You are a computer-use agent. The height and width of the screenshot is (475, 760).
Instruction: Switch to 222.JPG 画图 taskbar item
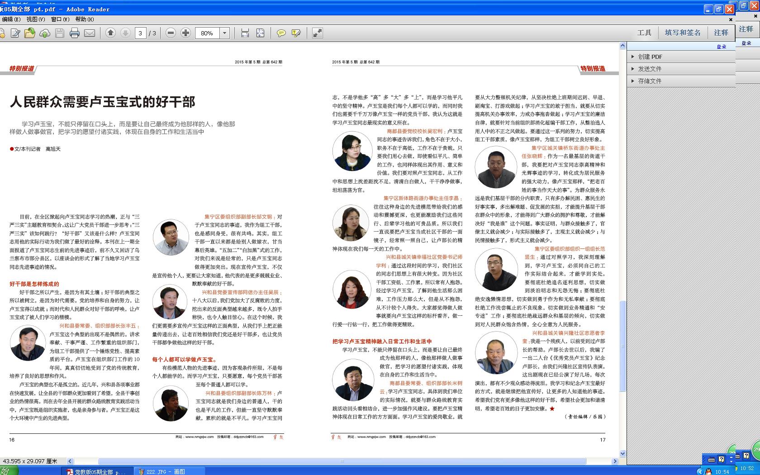click(169, 471)
